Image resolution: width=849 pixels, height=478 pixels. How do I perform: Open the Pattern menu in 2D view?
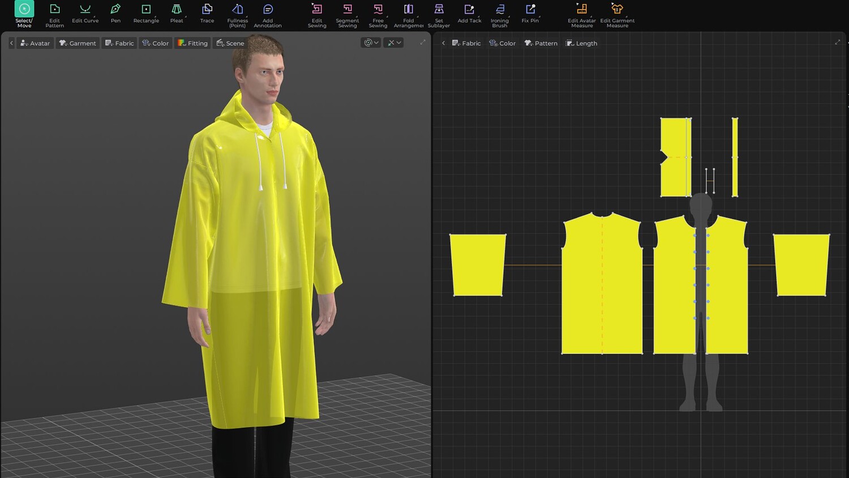(541, 43)
